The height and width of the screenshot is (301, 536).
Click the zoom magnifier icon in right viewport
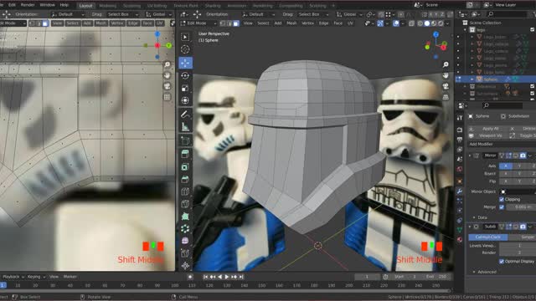(x=446, y=64)
